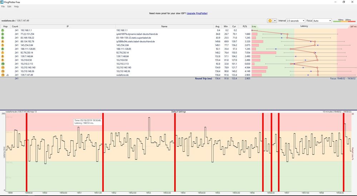Image resolution: width=357 pixels, height=196 pixels.
Task: Click the Round Trip (ms) summary label
Action: click(x=203, y=79)
